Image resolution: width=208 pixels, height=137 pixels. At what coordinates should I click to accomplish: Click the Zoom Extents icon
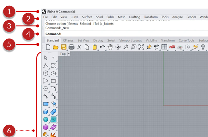click(x=141, y=47)
